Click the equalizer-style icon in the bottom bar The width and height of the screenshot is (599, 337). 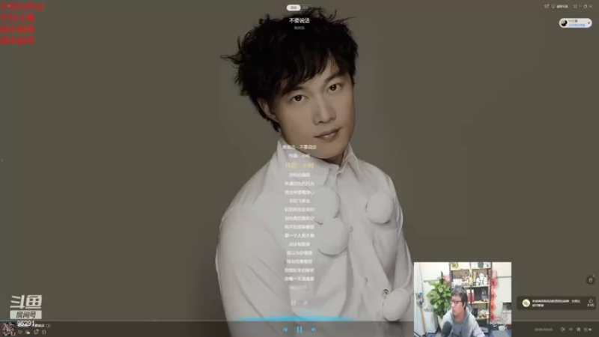pyautogui.click(x=571, y=330)
